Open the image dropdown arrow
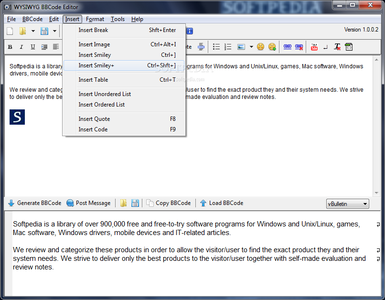This screenshot has height=300, width=385. click(251, 47)
